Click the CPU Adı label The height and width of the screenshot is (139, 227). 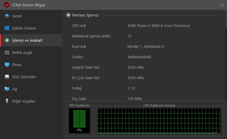point(79,26)
